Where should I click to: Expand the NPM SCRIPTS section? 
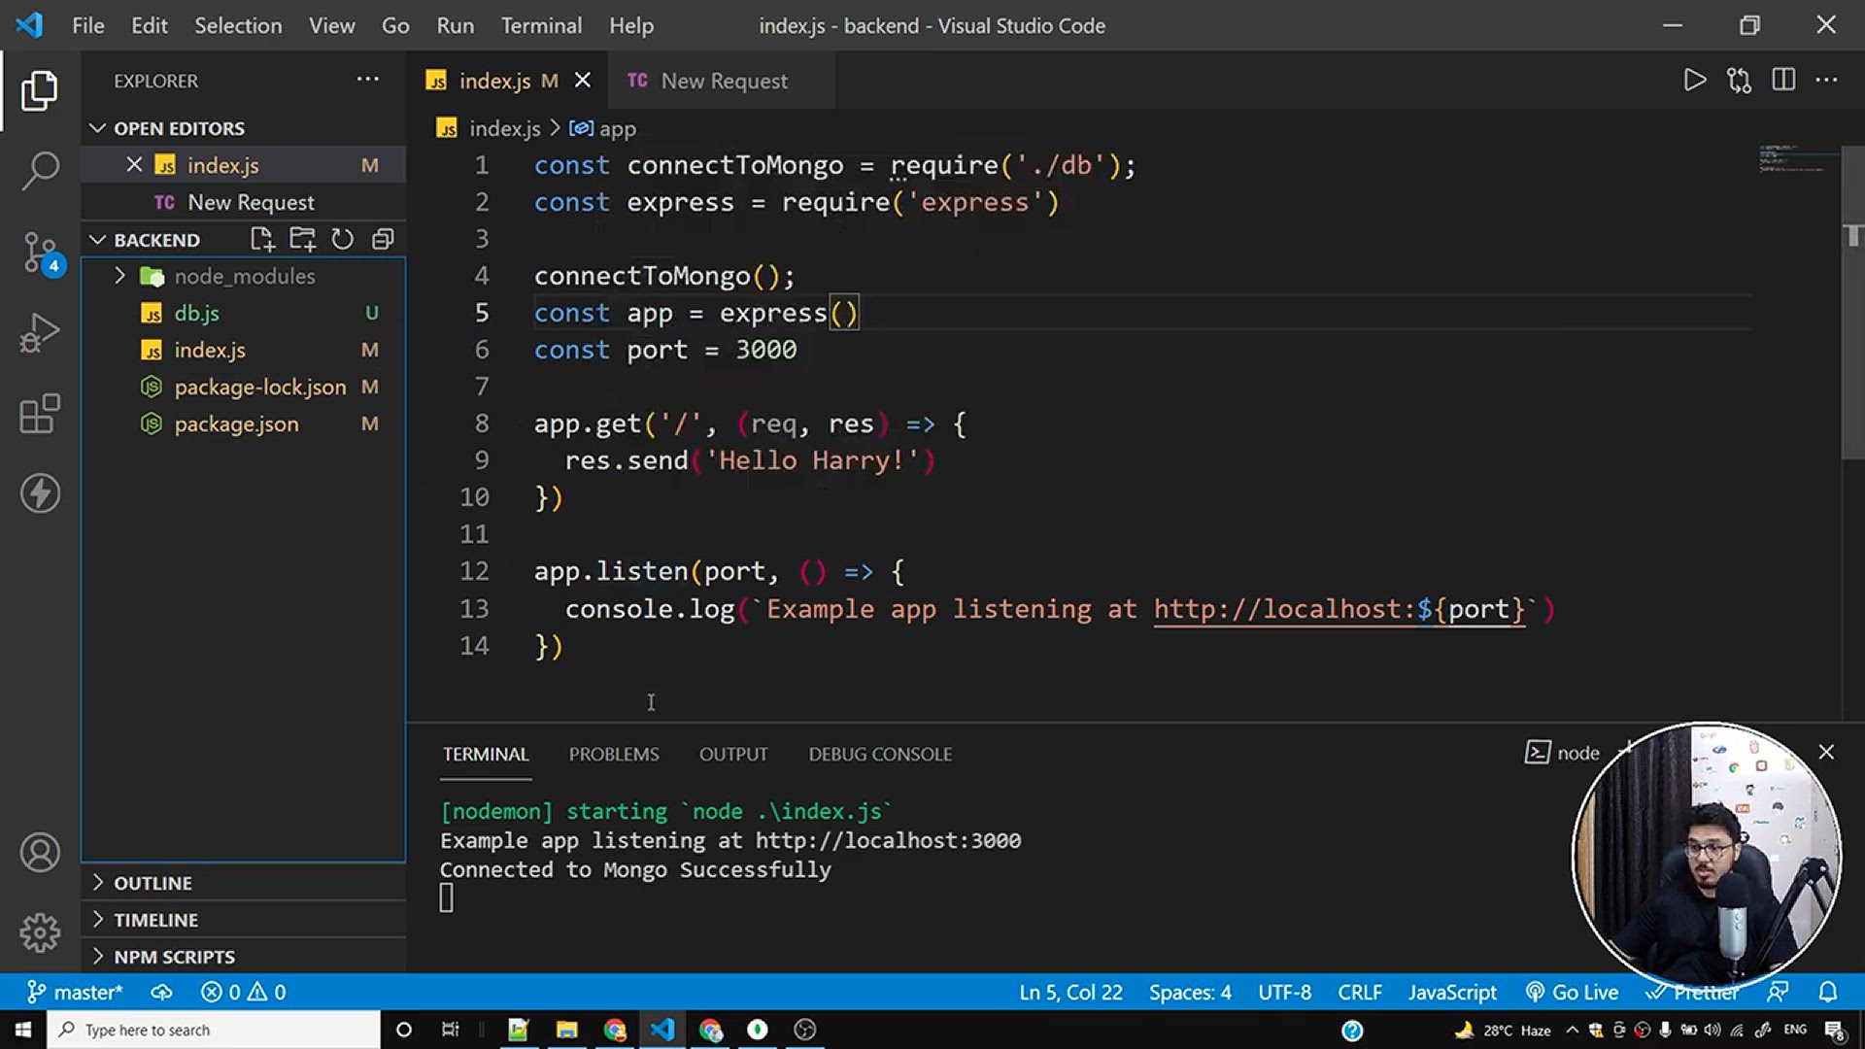[243, 957]
